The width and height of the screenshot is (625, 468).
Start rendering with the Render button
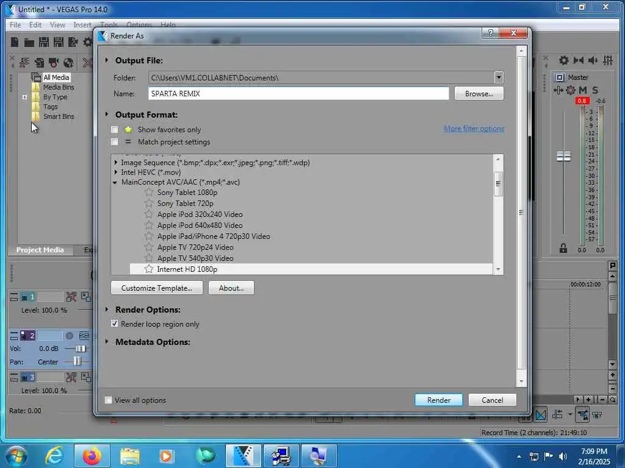click(x=438, y=400)
